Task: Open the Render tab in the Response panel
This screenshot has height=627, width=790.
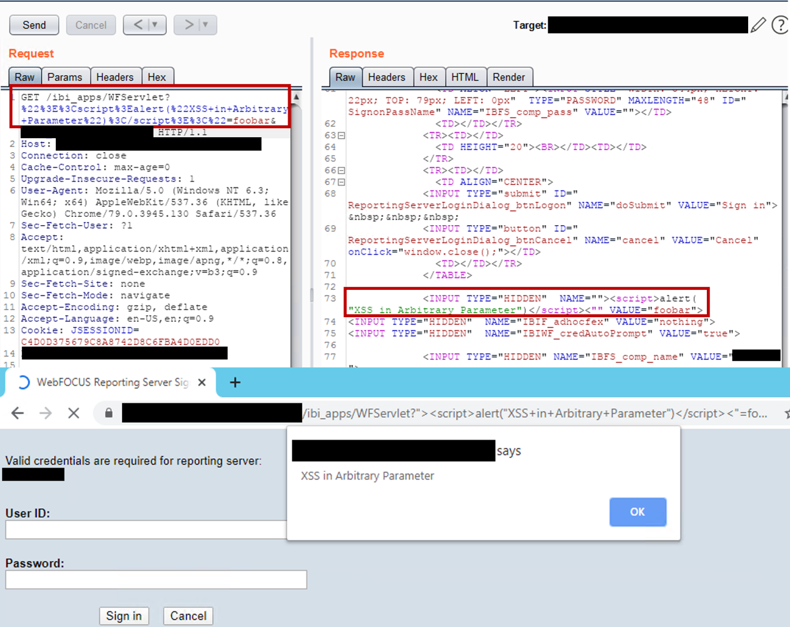Action: point(509,77)
